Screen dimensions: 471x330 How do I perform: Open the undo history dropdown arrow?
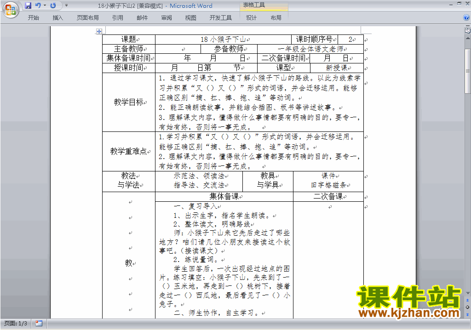(45, 6)
